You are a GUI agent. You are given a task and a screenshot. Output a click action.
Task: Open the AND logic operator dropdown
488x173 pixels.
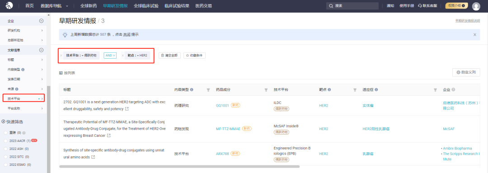pos(110,56)
